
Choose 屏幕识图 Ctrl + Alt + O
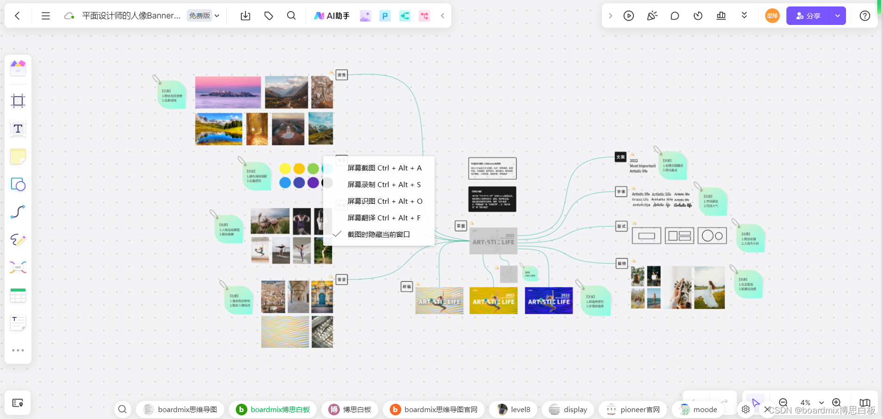pyautogui.click(x=385, y=201)
